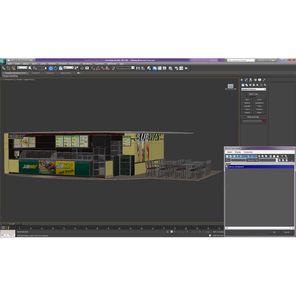This screenshot has height=296, width=296.
Task: Toggle the Selection Lock icon in status bar
Action: 167,232
